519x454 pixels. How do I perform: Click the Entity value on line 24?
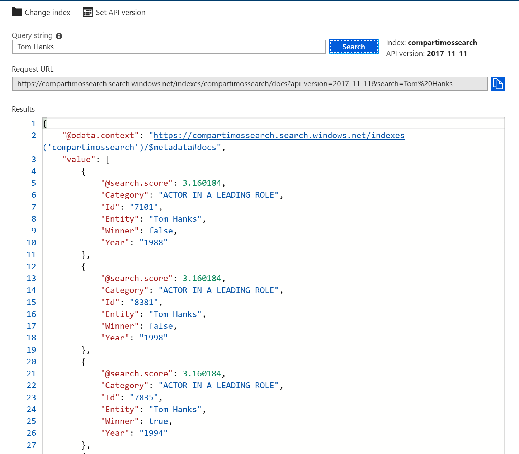pos(175,409)
